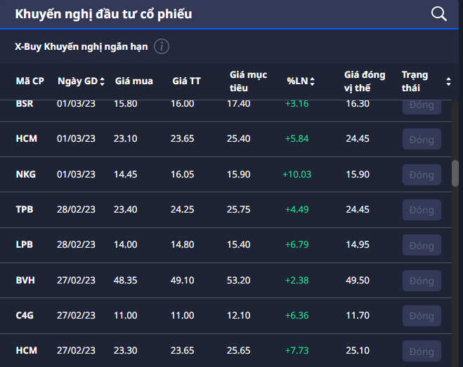463x367 pixels.
Task: Sort by Ngày GD column arrows
Action: coord(102,81)
